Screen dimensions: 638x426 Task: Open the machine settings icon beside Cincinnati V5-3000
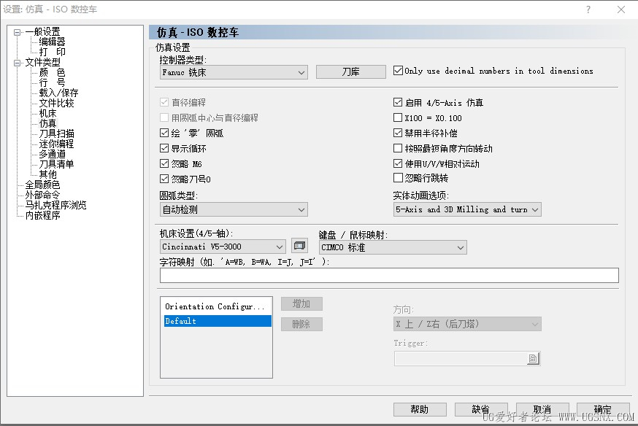299,246
